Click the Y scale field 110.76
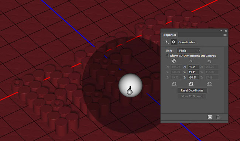The width and height of the screenshot is (240, 141). coord(212,72)
